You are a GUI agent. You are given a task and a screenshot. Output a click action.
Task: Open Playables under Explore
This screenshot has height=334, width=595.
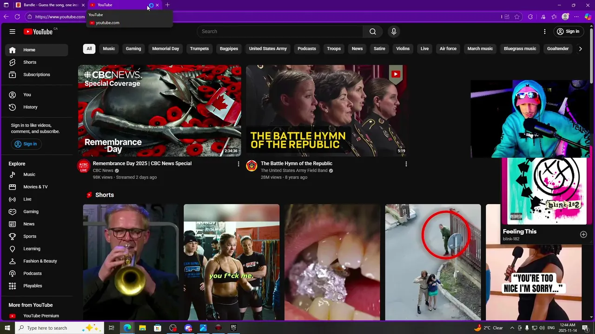pyautogui.click(x=36, y=286)
